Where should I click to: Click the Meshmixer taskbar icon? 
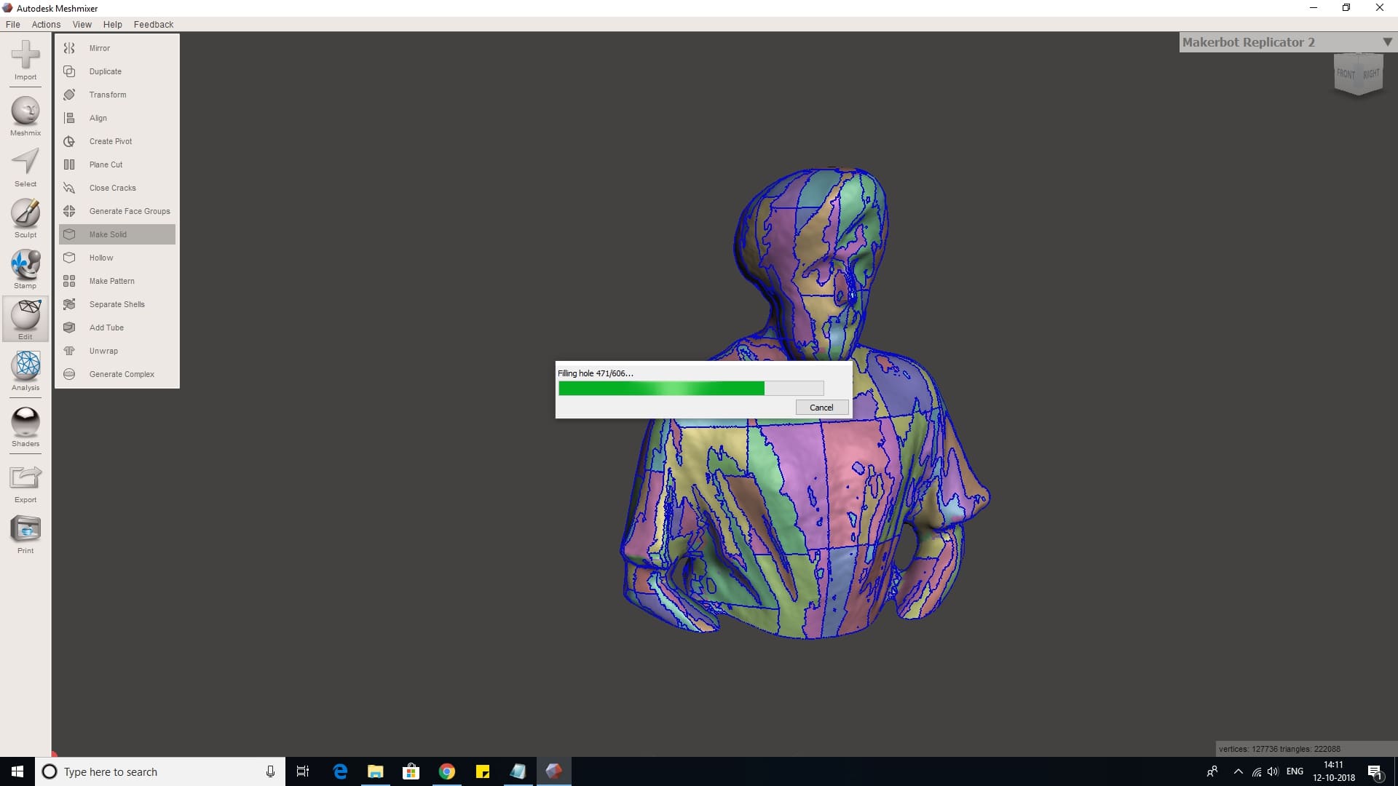(x=554, y=771)
